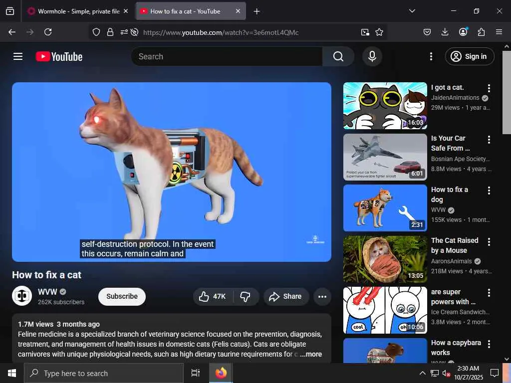Open Task View on taskbar
This screenshot has height=383, width=511.
tap(196, 373)
